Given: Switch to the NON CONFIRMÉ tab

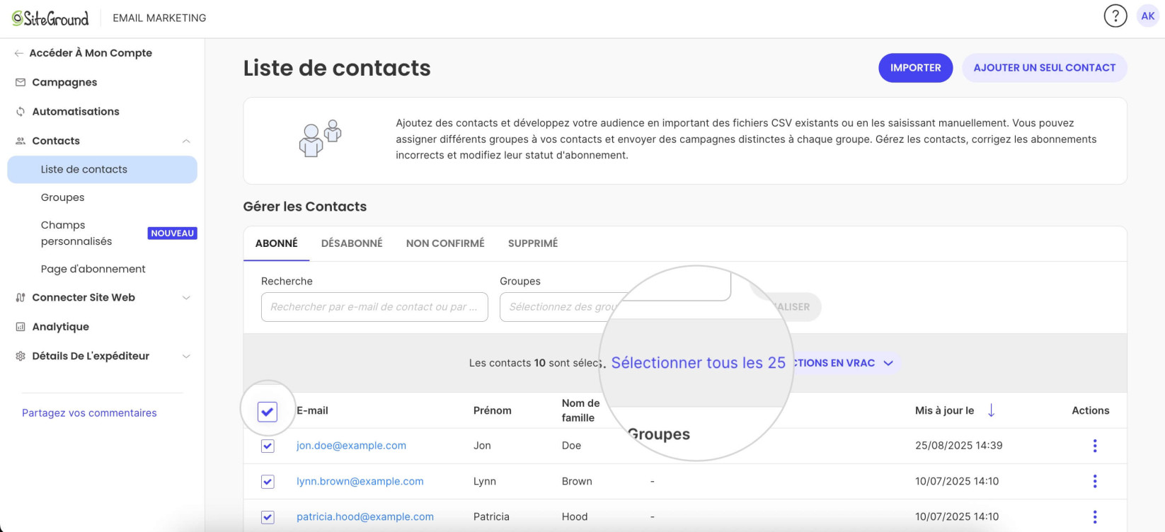Looking at the screenshot, I should coord(445,243).
